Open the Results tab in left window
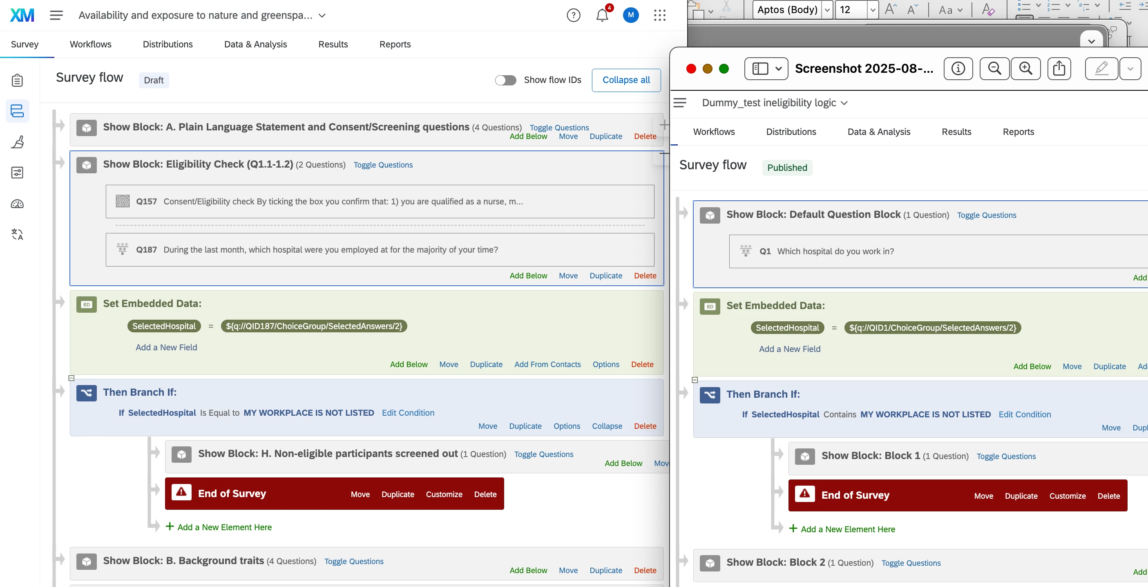The width and height of the screenshot is (1148, 587). [333, 44]
